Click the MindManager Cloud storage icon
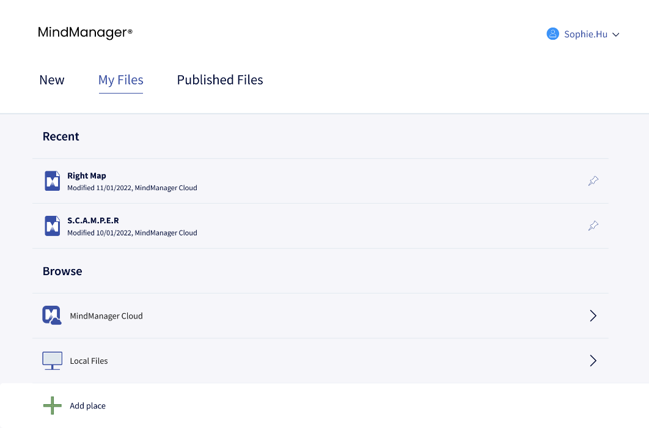 52,315
